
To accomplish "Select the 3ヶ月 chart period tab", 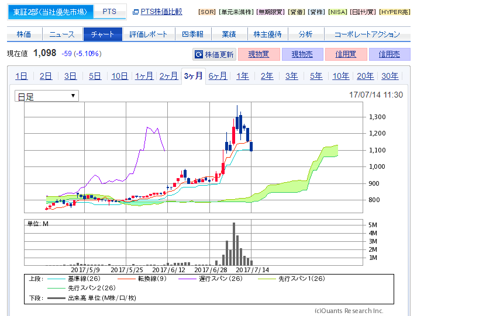I will 194,76.
